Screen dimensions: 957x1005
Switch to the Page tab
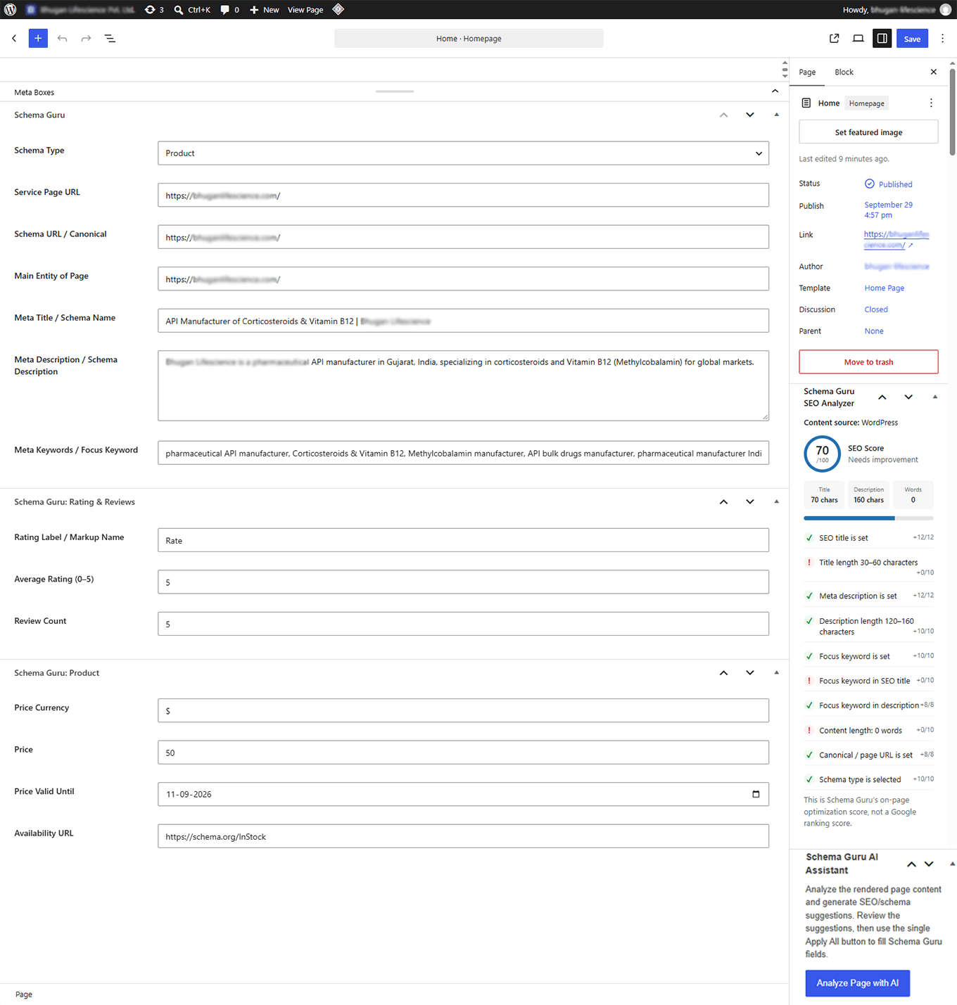click(x=807, y=72)
